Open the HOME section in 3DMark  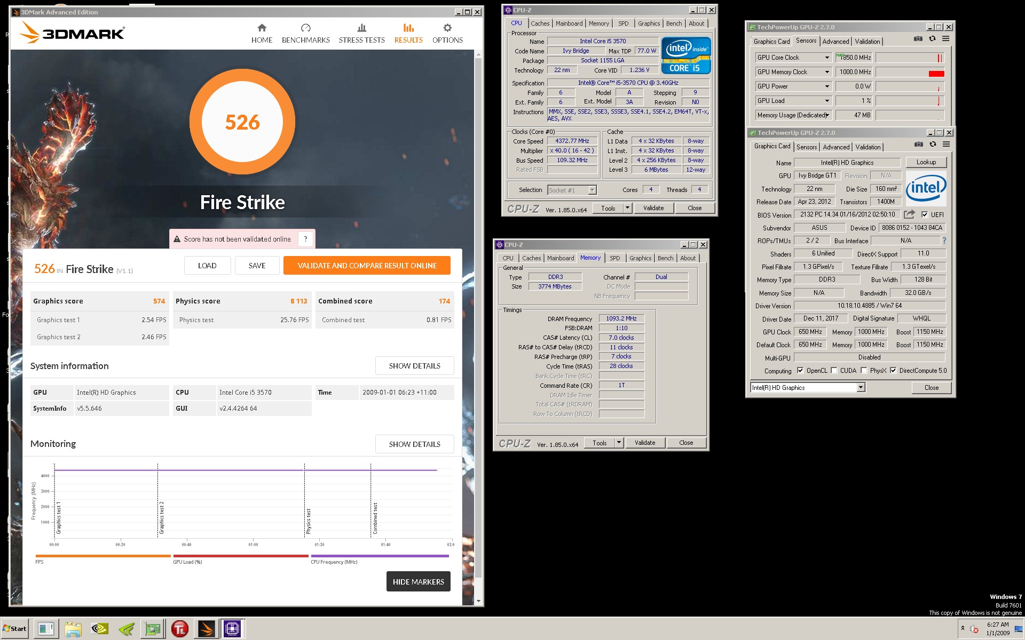(x=262, y=34)
